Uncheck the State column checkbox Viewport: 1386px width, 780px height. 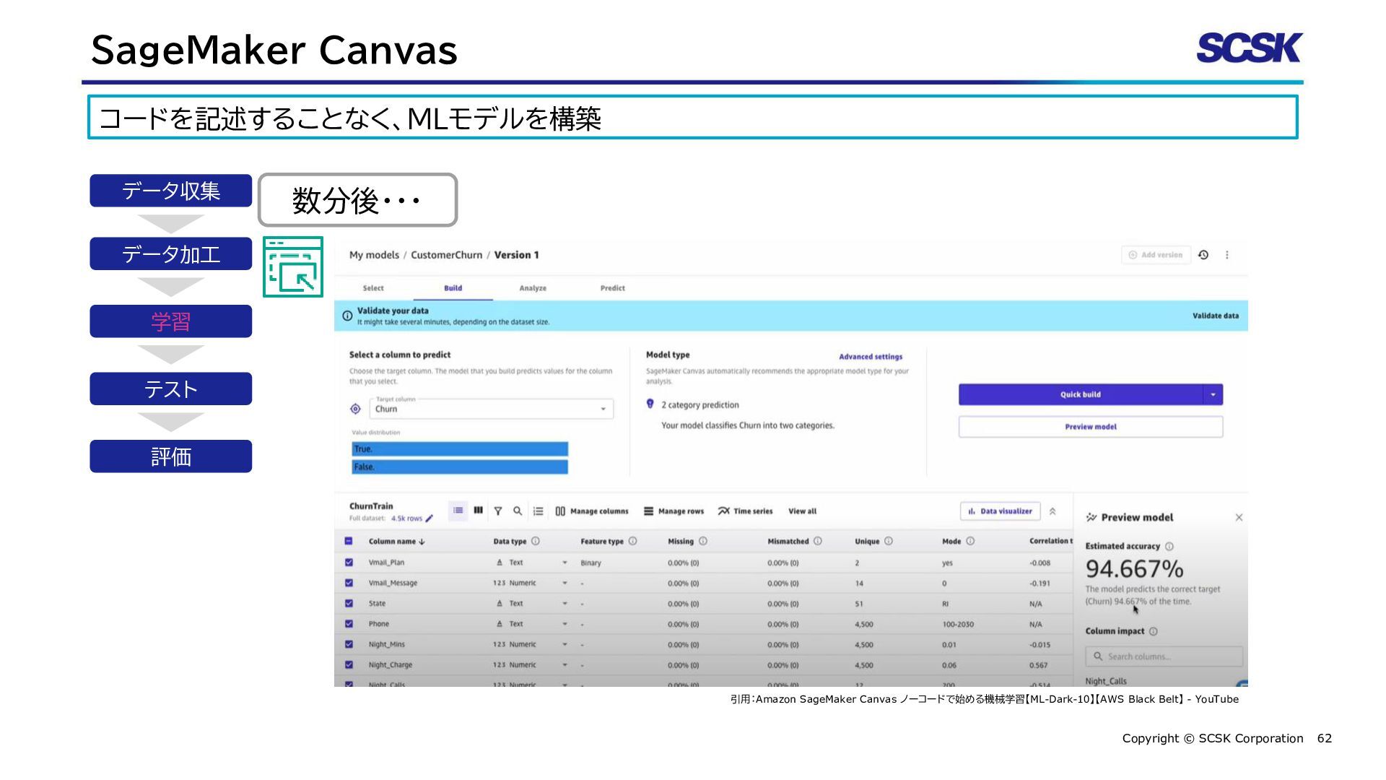click(349, 603)
